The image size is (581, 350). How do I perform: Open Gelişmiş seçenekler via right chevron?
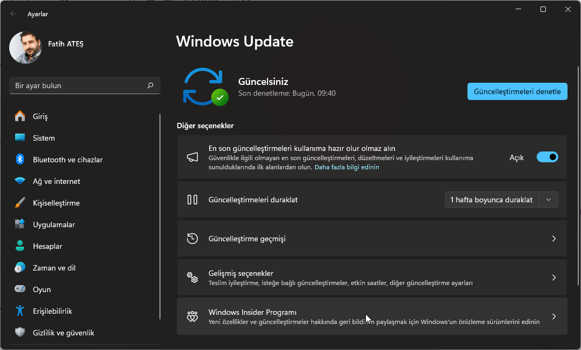click(553, 278)
